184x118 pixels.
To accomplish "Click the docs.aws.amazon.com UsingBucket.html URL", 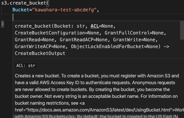I will 99,110.
